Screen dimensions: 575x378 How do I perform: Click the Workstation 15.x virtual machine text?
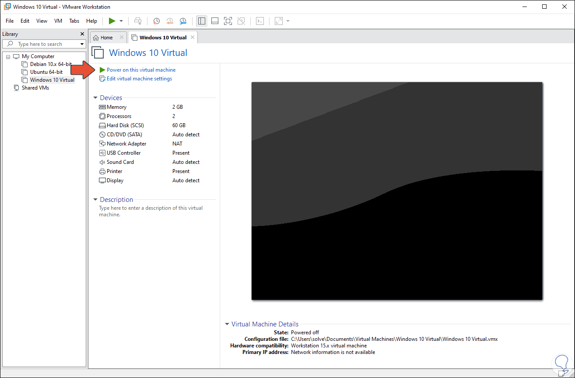tap(329, 346)
